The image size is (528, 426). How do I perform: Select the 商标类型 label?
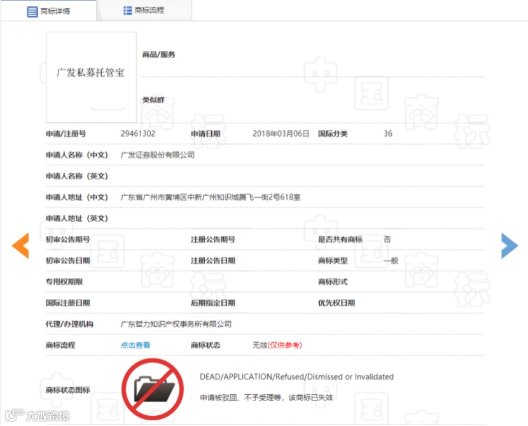coord(333,261)
